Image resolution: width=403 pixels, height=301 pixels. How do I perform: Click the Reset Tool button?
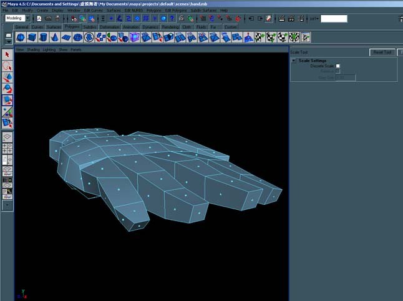(382, 52)
